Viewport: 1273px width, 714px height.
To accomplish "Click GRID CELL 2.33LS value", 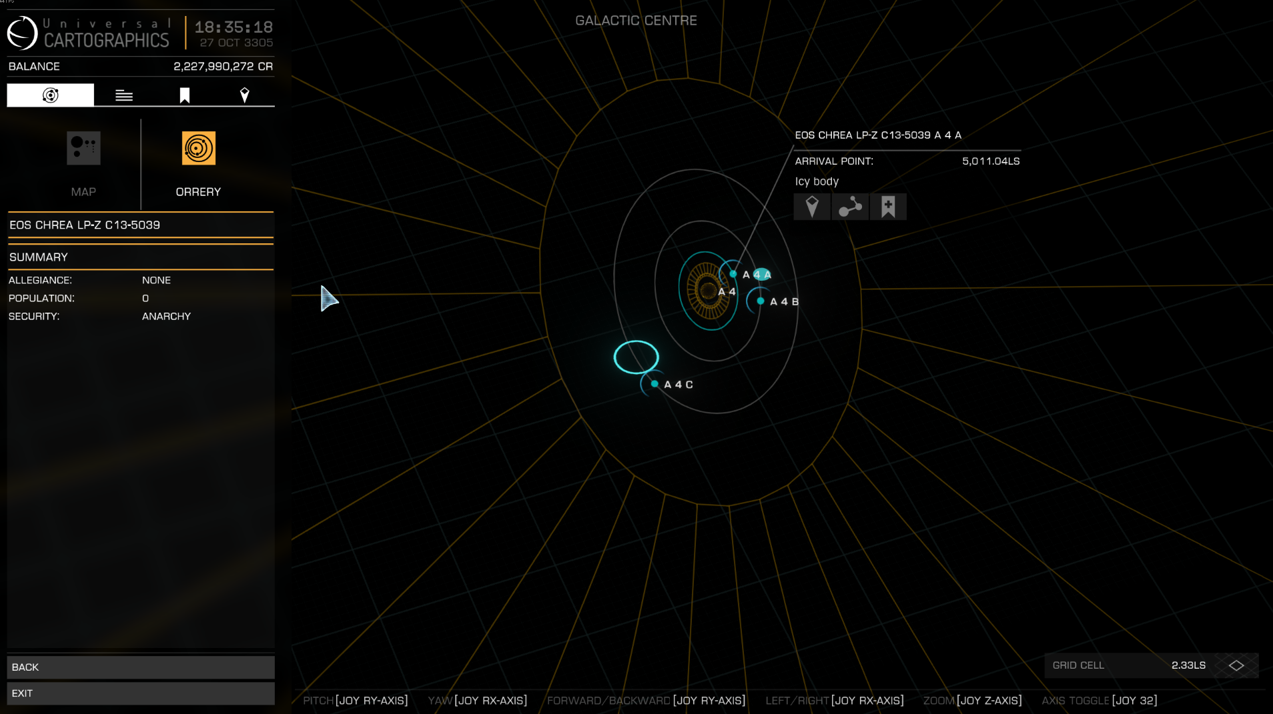I will [1188, 665].
